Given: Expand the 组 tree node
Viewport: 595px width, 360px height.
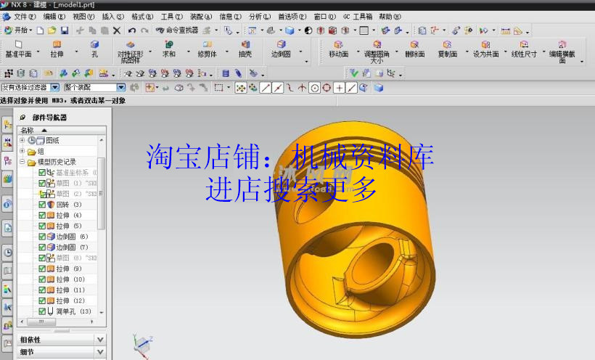Looking at the screenshot, I should [x=22, y=151].
